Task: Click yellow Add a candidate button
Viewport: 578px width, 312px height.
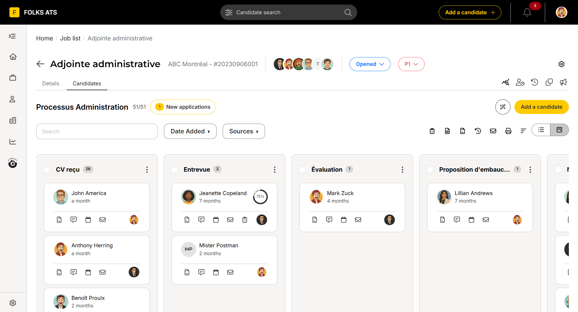Action: [x=541, y=107]
